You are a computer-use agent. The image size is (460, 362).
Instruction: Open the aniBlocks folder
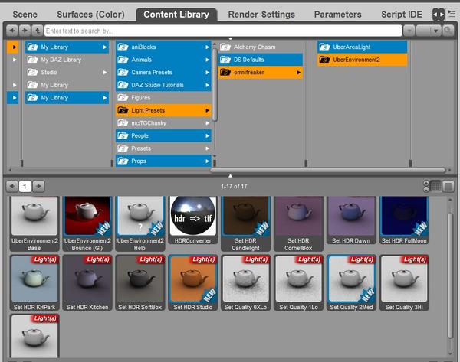[163, 47]
